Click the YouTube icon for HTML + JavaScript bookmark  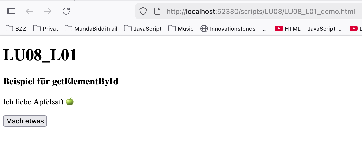click(x=279, y=29)
